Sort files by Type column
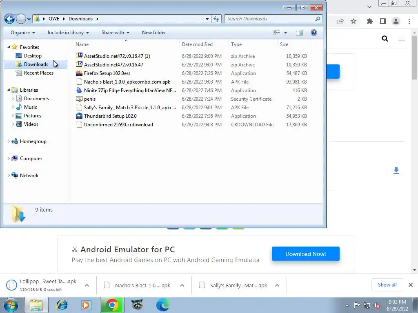Screen dimensions: 418x313 click(x=253, y=44)
